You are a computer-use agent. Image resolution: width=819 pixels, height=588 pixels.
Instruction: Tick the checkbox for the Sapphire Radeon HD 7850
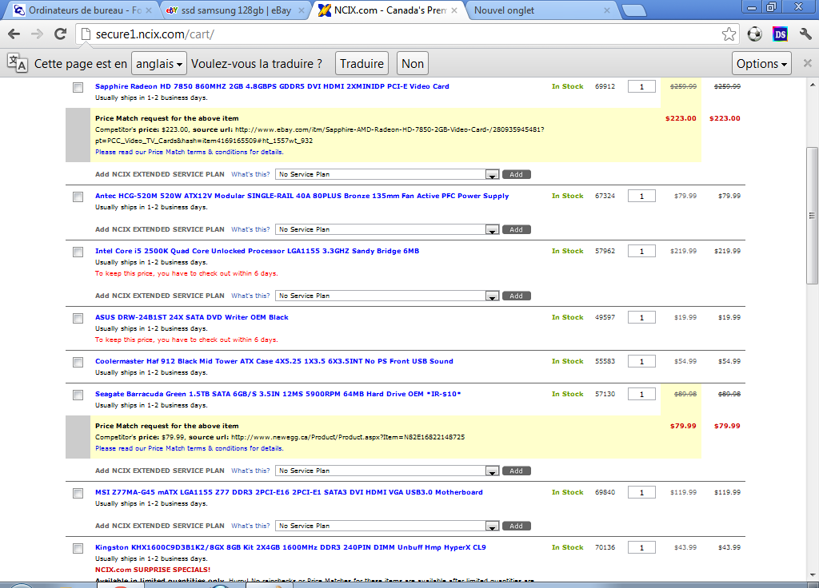click(x=78, y=87)
